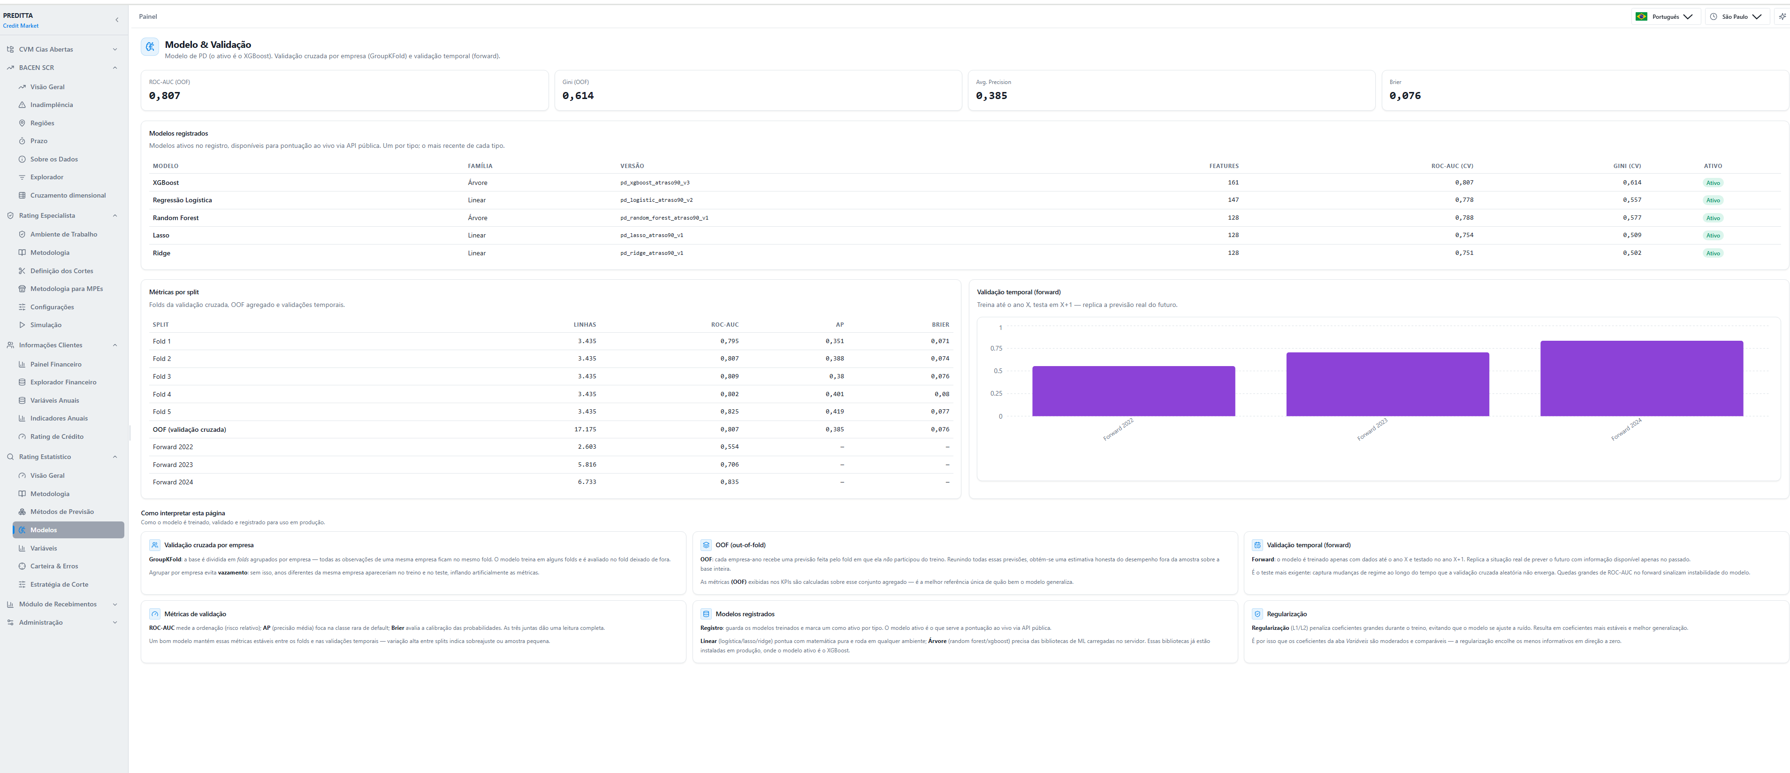Screen dimensions: 1790x773
Task: Expand the Módulo de Recebimentos section chevron
Action: (x=114, y=605)
